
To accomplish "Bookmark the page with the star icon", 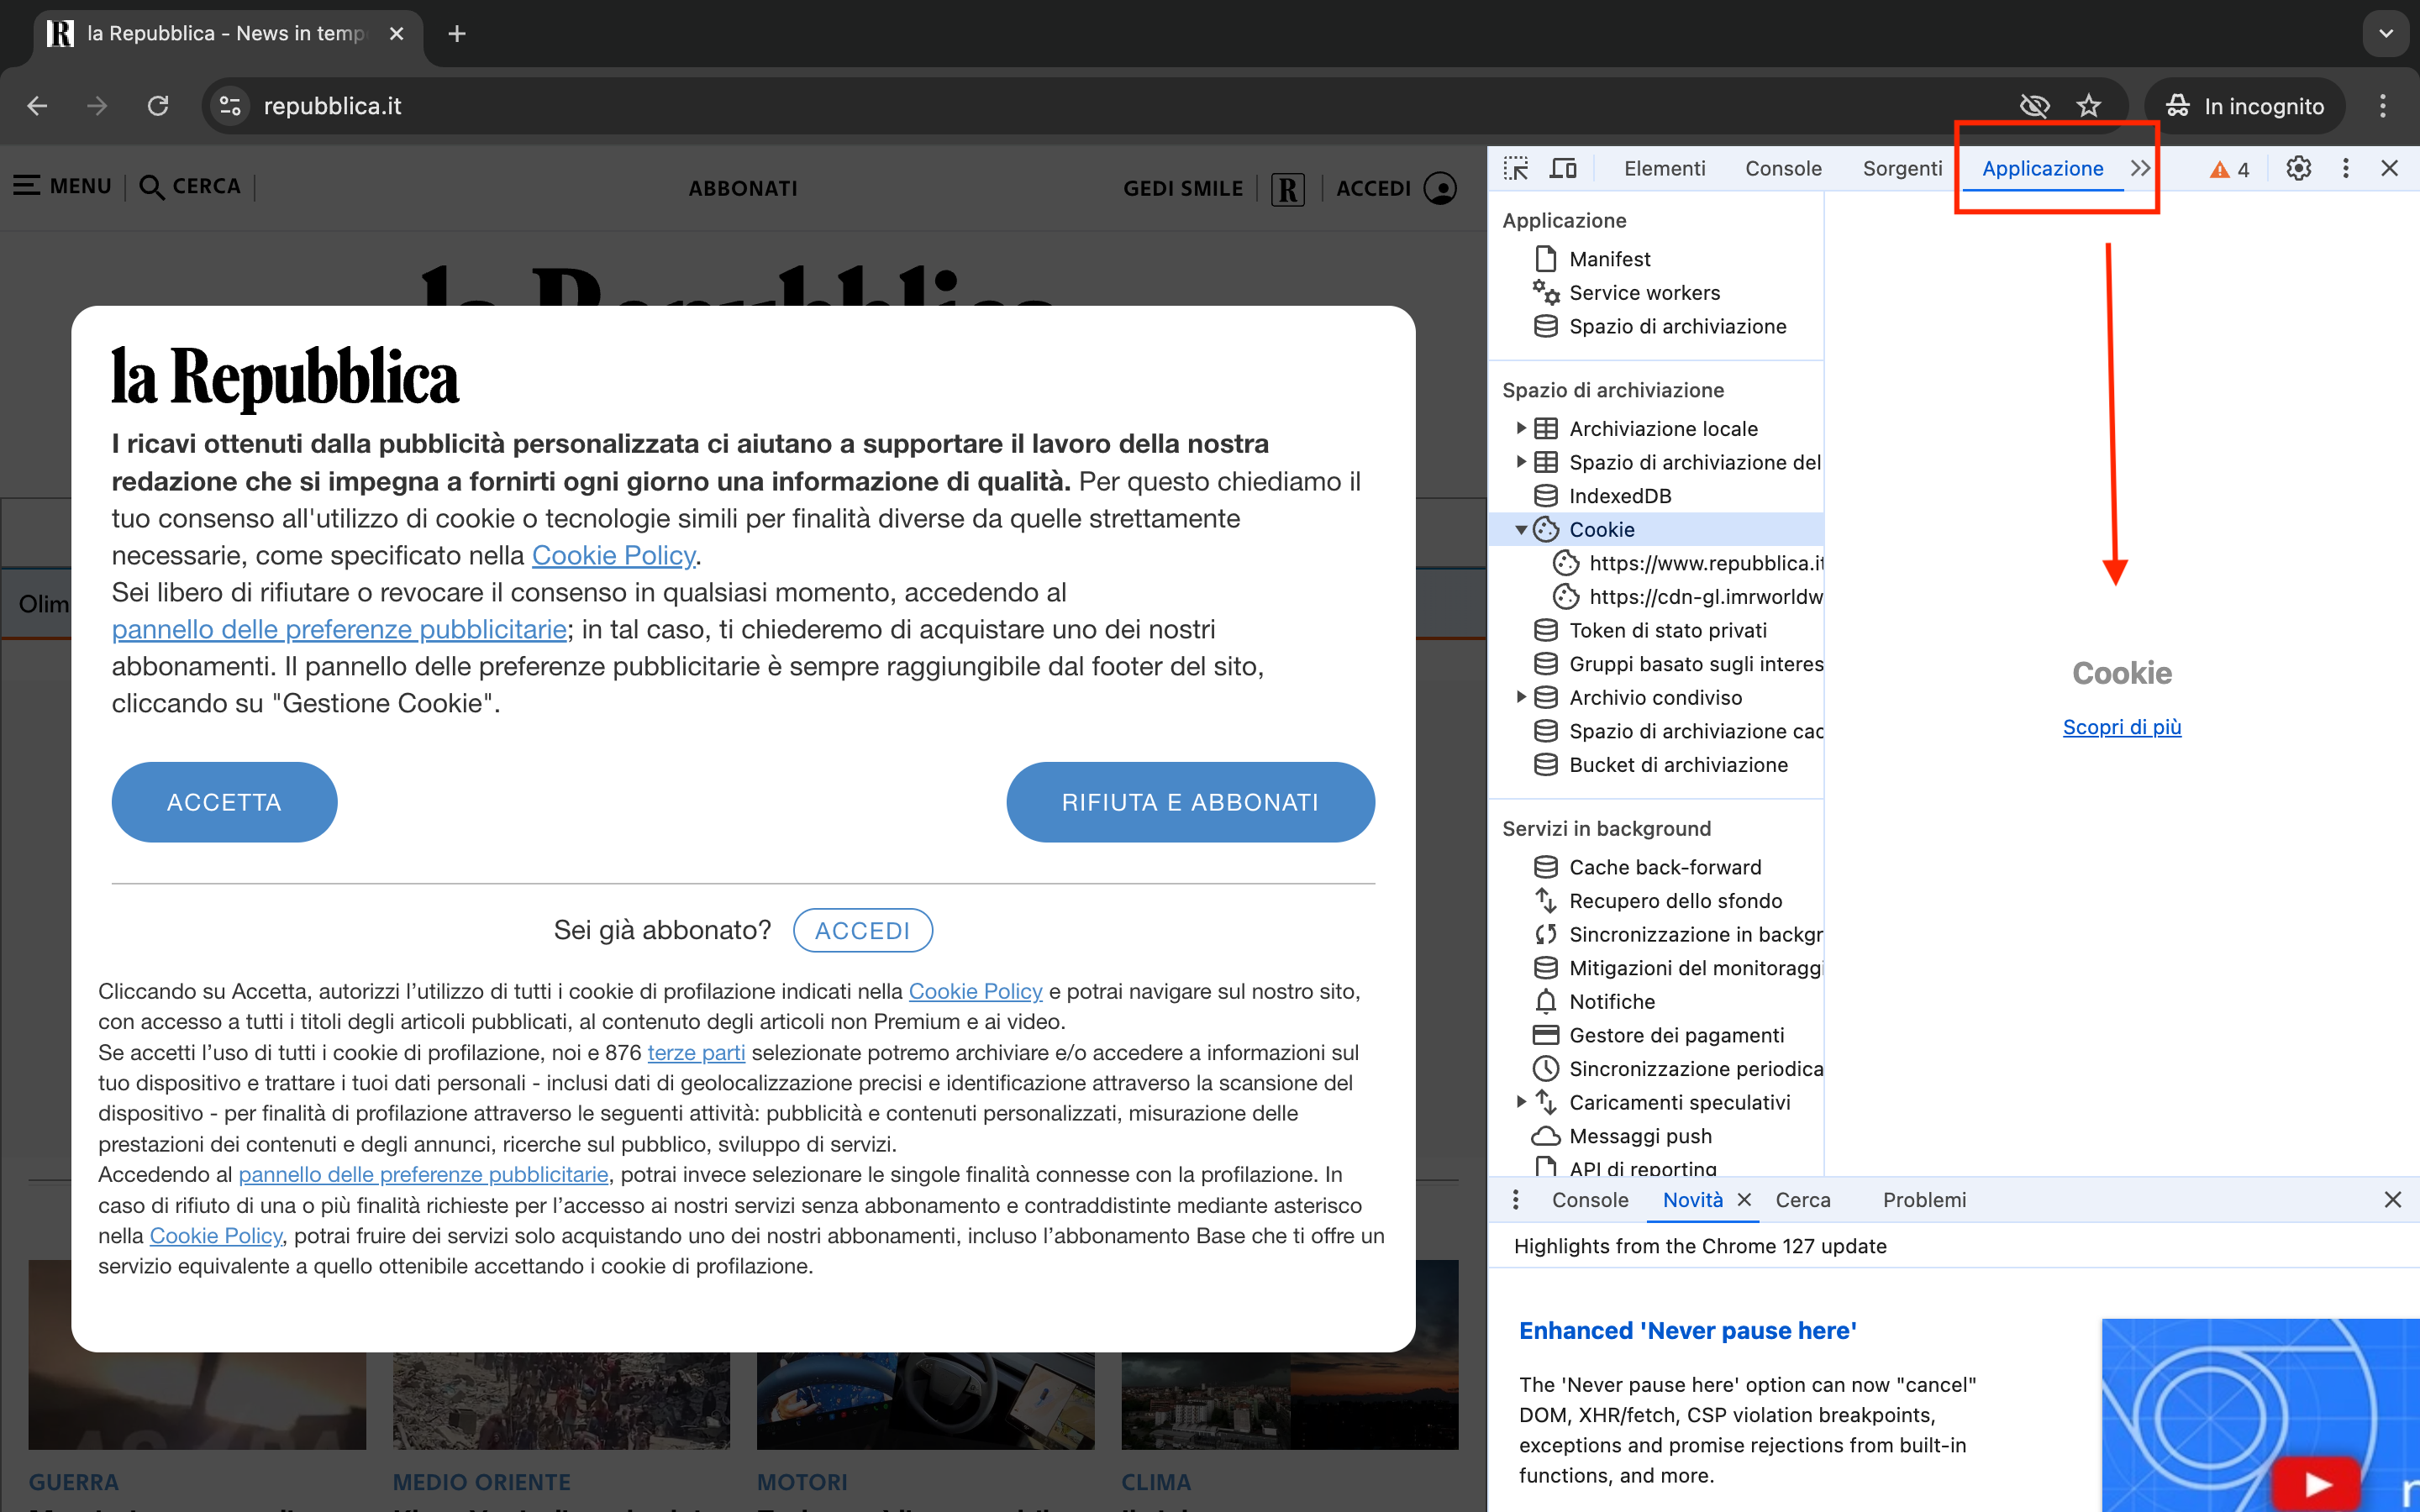I will pyautogui.click(x=2089, y=105).
